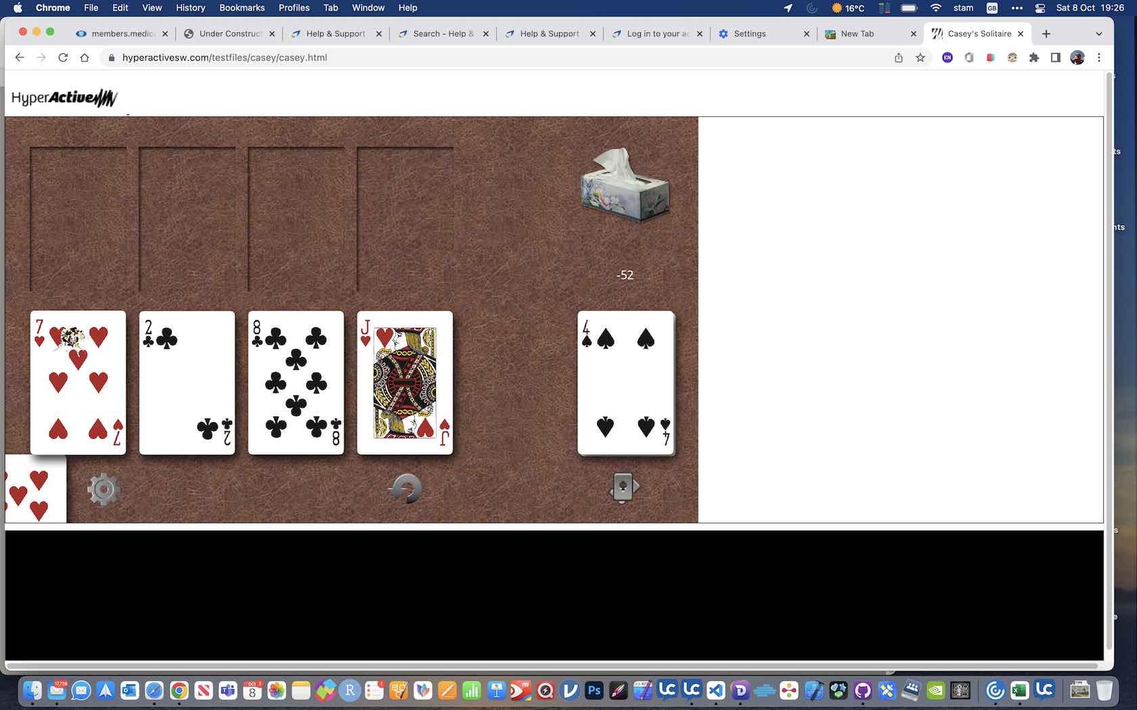Open Chrome three-dot menu

(x=1099, y=57)
